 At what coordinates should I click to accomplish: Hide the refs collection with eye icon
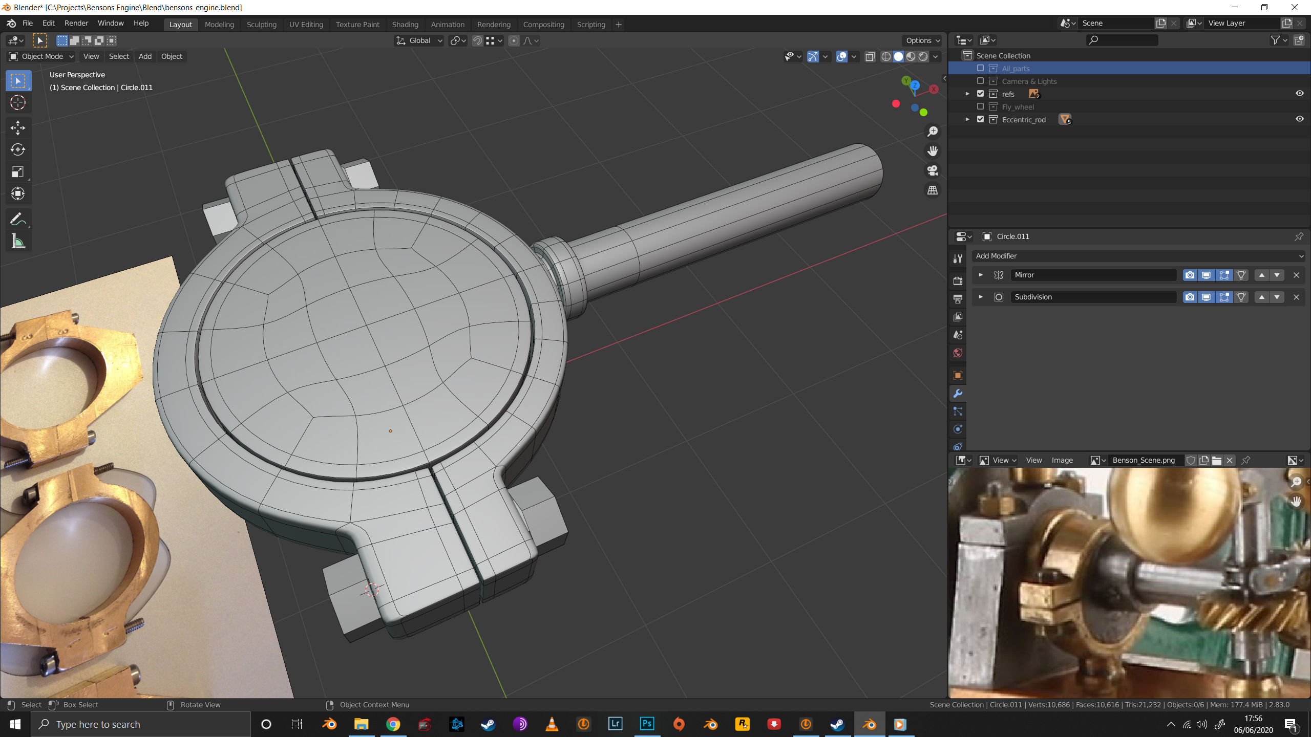(1299, 93)
